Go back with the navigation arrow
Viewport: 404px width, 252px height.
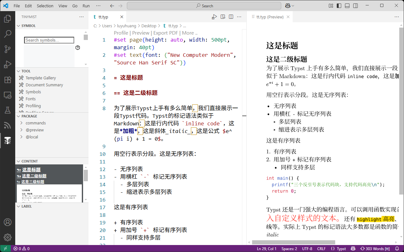[112, 6]
